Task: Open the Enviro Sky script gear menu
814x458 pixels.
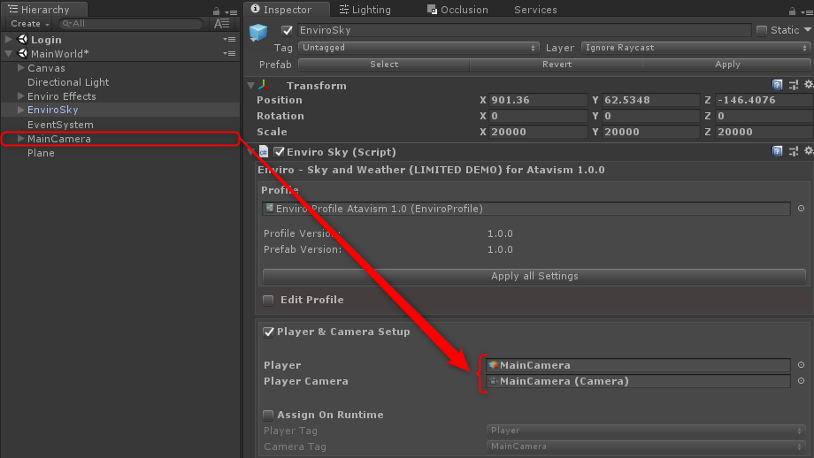Action: pos(808,152)
